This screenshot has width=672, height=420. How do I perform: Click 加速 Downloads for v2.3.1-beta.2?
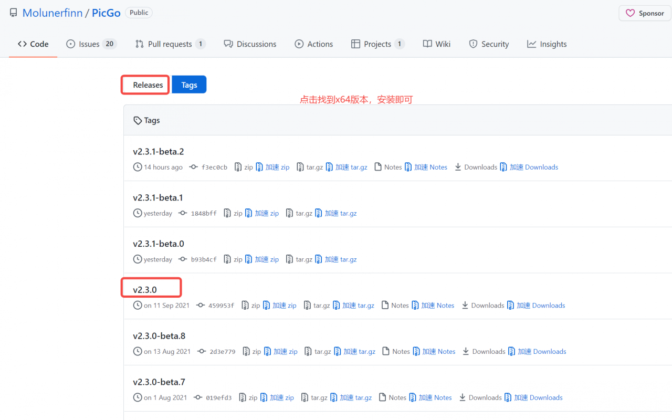pyautogui.click(x=529, y=167)
